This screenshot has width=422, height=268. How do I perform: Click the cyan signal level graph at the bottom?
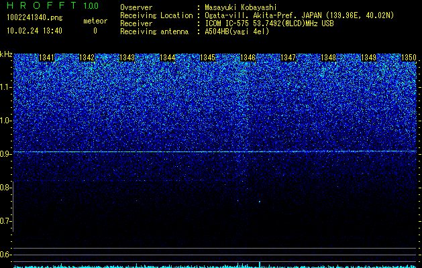pos(215,265)
